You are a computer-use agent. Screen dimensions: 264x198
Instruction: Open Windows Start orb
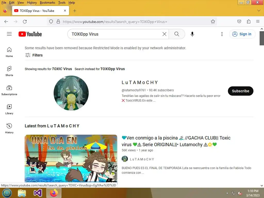coord(7,193)
